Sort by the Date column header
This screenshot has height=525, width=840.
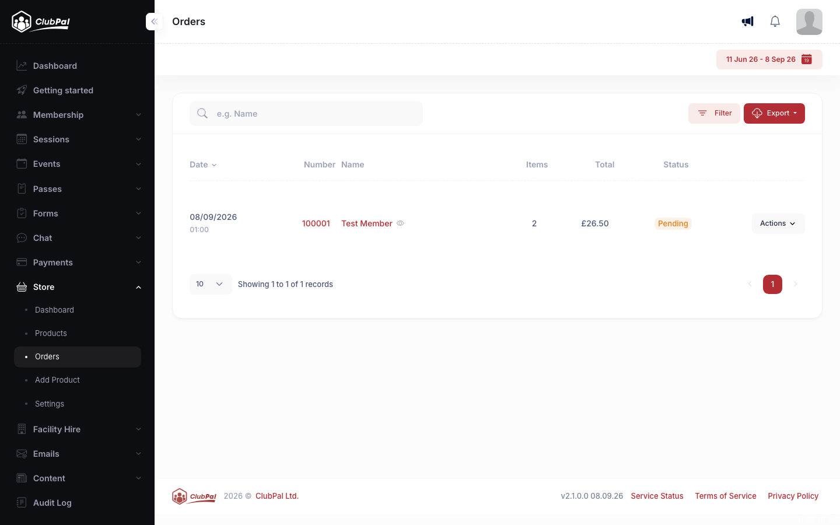(203, 164)
